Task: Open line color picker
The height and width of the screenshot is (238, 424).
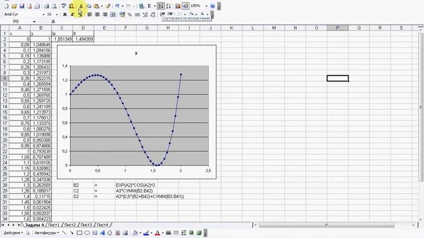Action: click(x=146, y=233)
